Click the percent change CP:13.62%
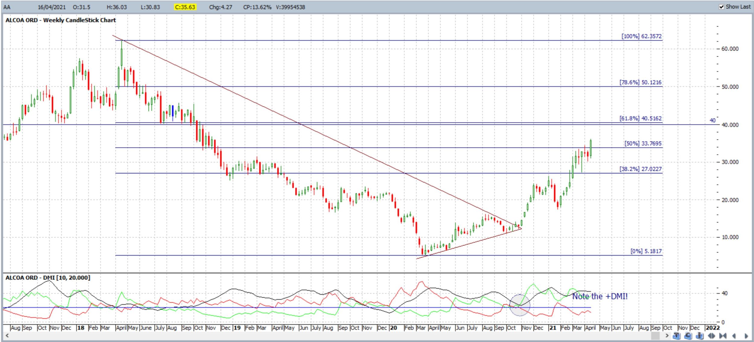Image resolution: width=754 pixels, height=342 pixels. click(x=257, y=7)
